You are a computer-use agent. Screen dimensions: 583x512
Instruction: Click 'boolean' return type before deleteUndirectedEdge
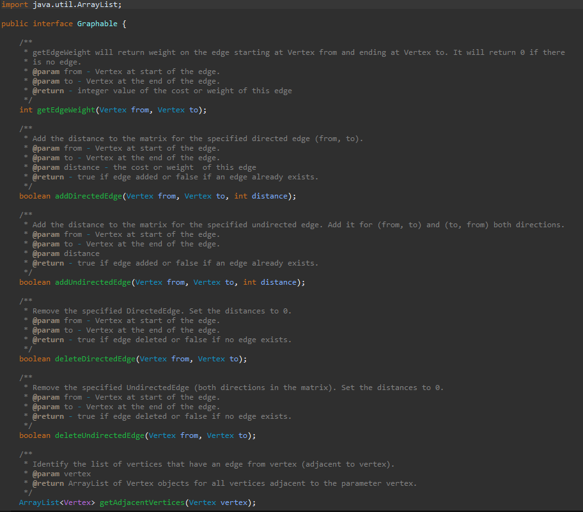coord(35,435)
